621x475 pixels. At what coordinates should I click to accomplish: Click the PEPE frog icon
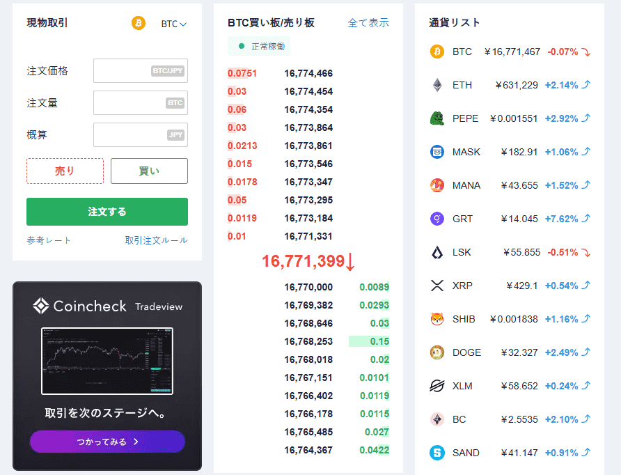[x=437, y=118]
